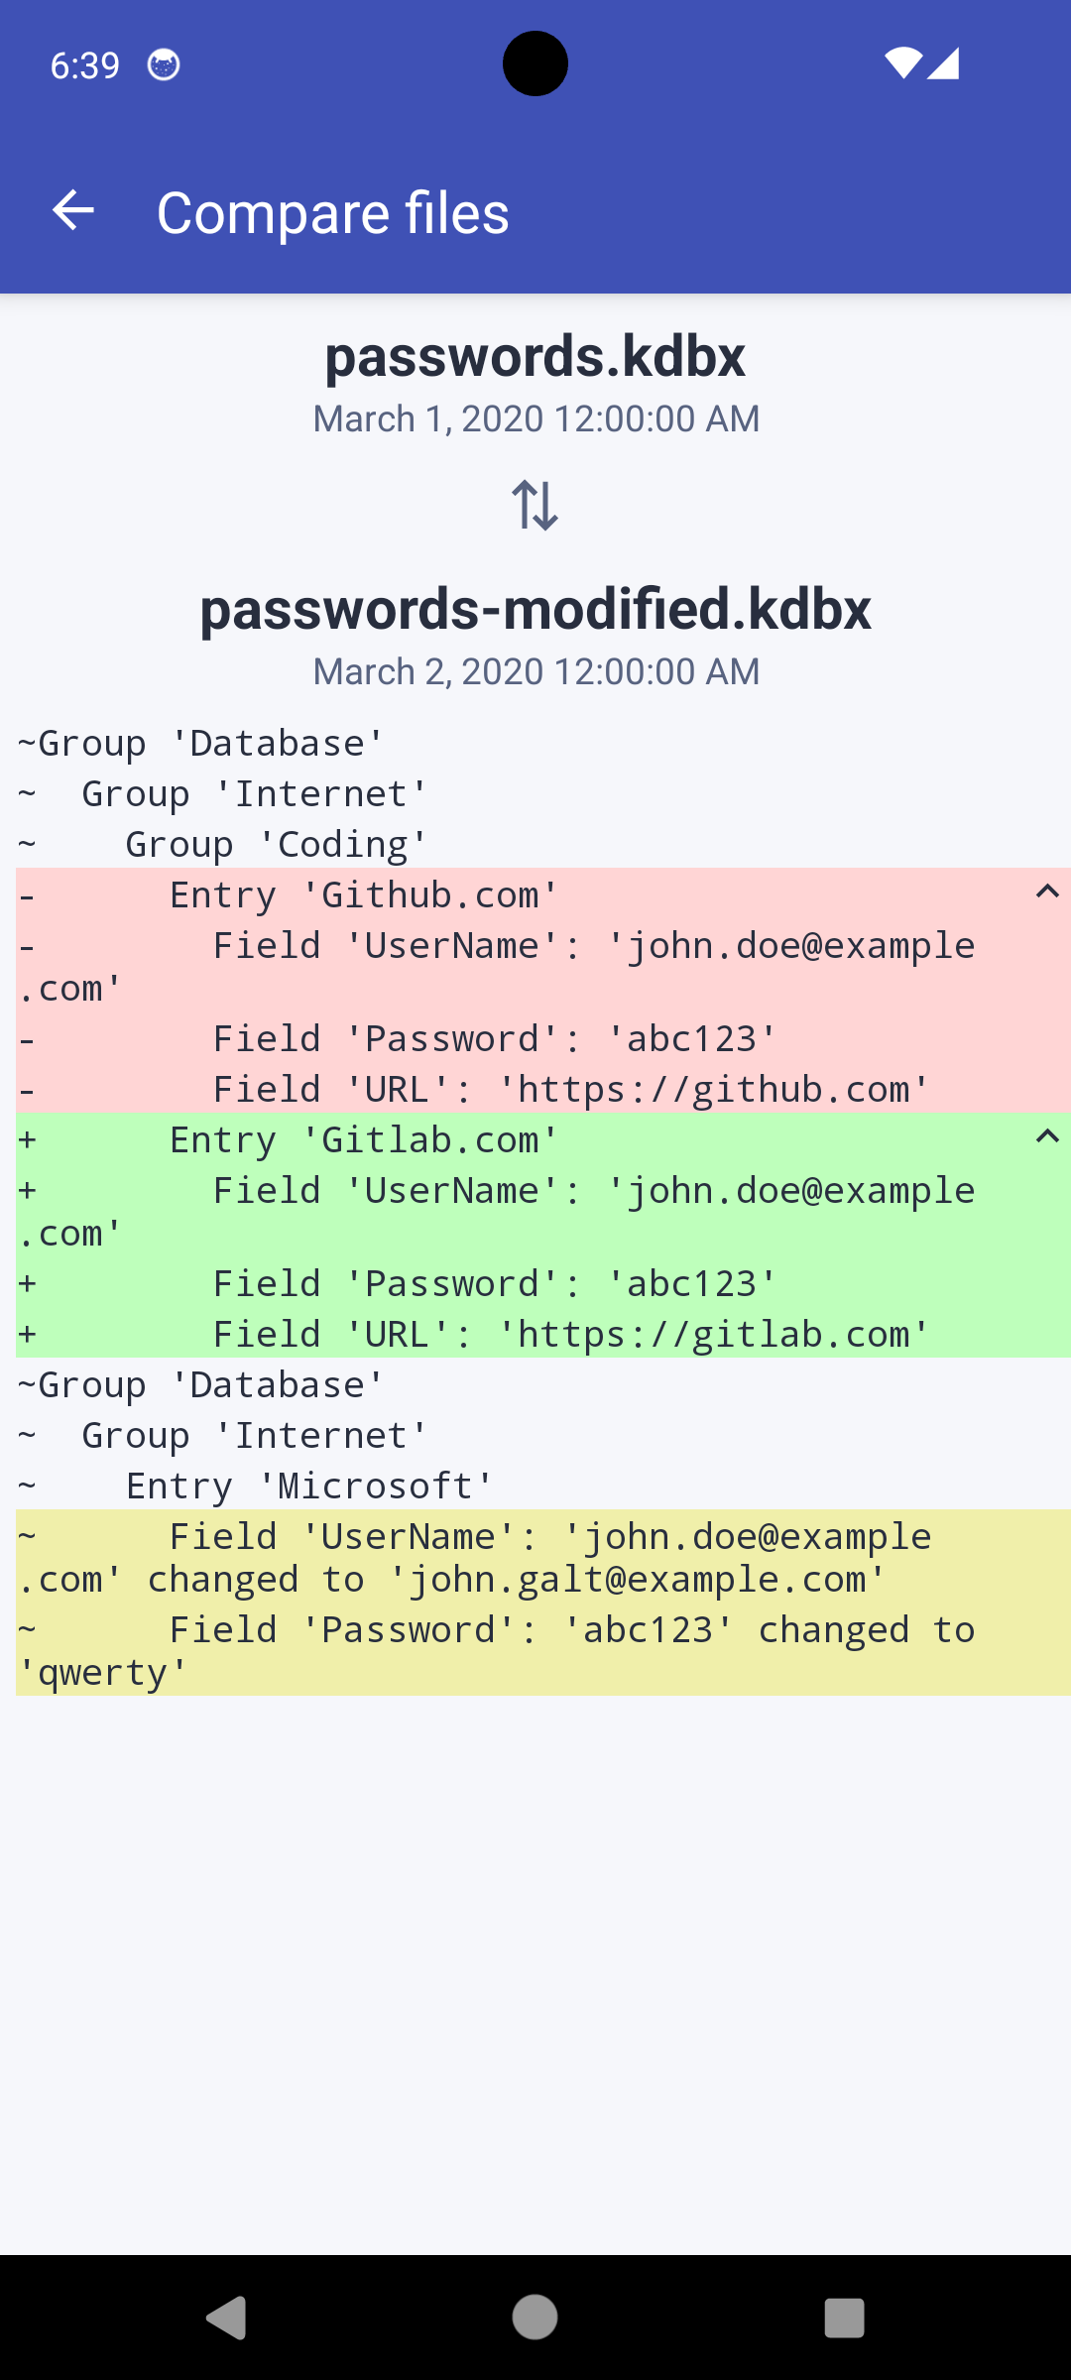Tap the swap files arrows icon
Image resolution: width=1071 pixels, height=2380 pixels.
click(x=535, y=505)
